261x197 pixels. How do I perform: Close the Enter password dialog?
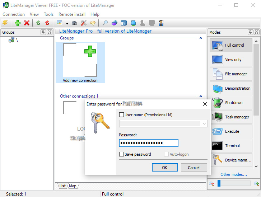click(x=205, y=104)
